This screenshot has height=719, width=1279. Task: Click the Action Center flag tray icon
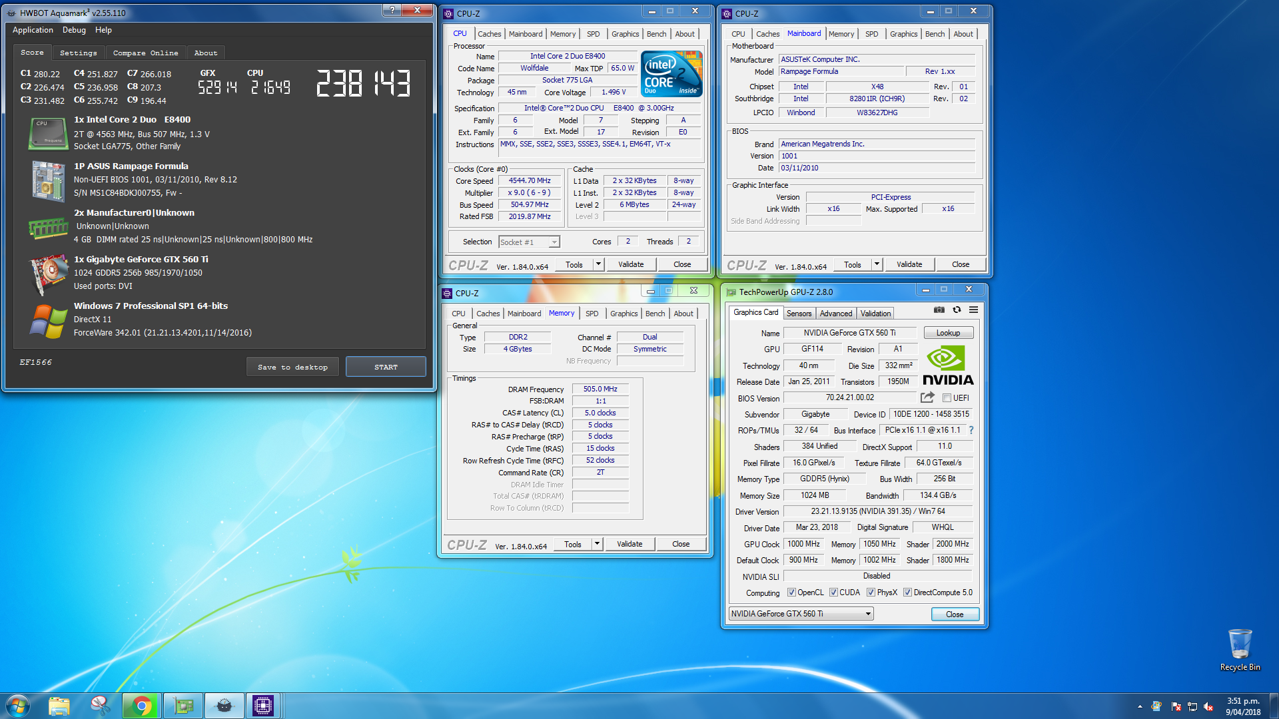pos(1176,706)
